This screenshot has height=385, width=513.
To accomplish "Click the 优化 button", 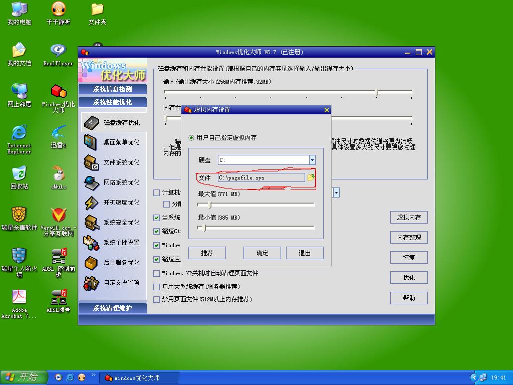I will tap(409, 278).
